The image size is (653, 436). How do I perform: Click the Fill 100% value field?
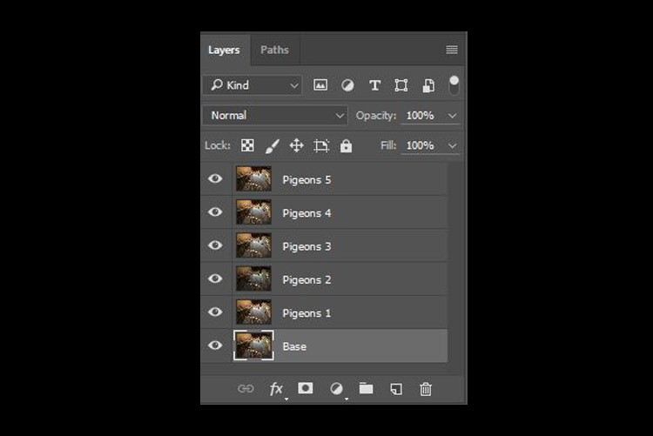420,145
